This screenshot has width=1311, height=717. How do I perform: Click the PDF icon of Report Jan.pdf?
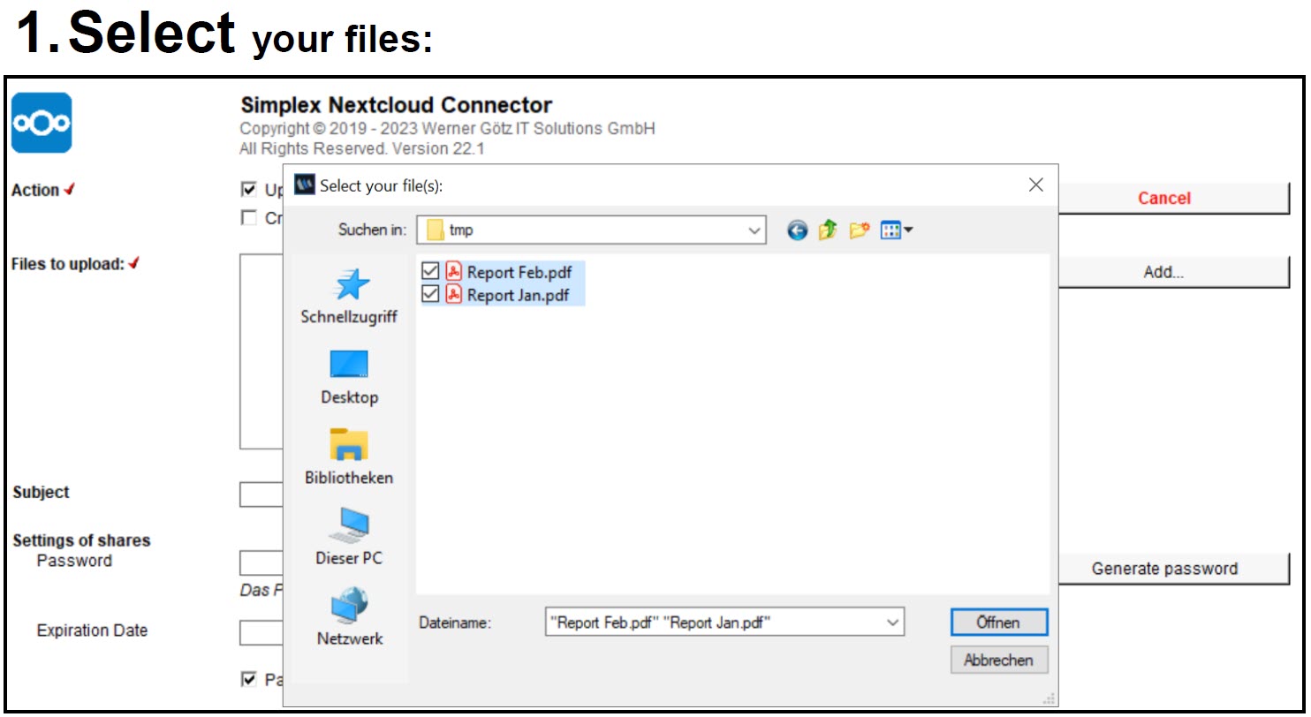tap(453, 295)
